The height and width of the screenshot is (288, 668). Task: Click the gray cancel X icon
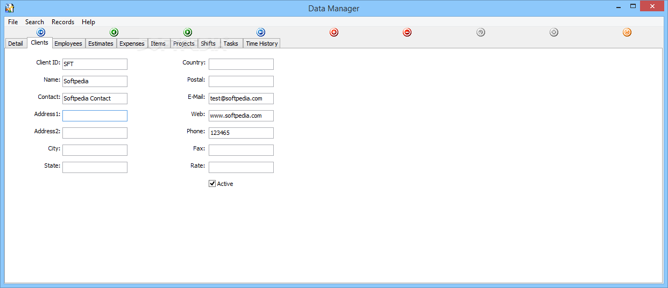[554, 33]
